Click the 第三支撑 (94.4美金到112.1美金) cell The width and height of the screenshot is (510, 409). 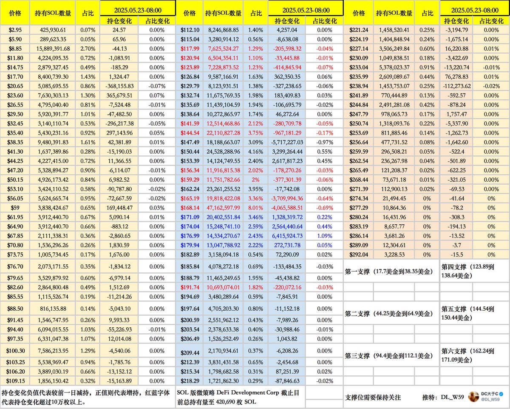(391, 356)
